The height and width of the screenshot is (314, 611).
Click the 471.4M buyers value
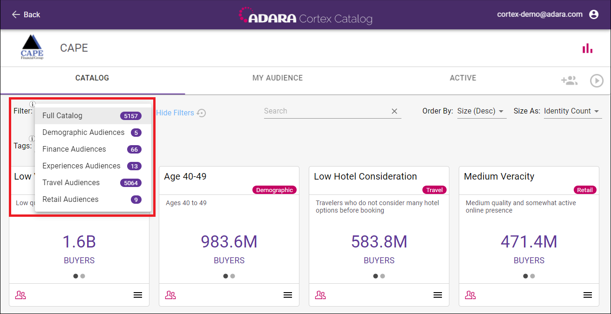pyautogui.click(x=529, y=242)
